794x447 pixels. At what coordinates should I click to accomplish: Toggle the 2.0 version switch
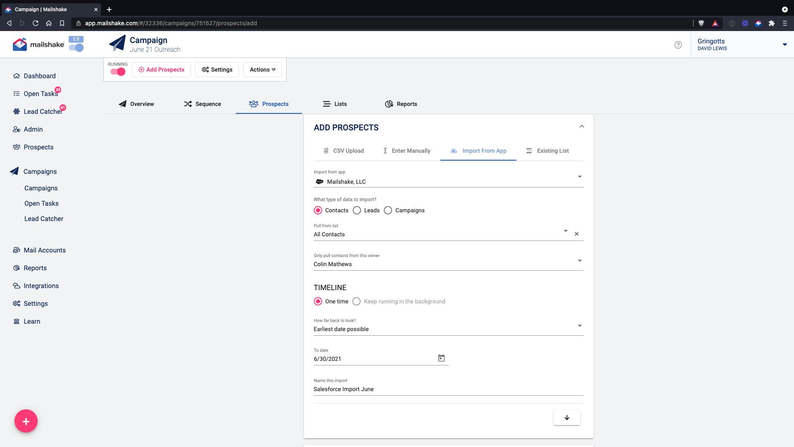coord(76,48)
